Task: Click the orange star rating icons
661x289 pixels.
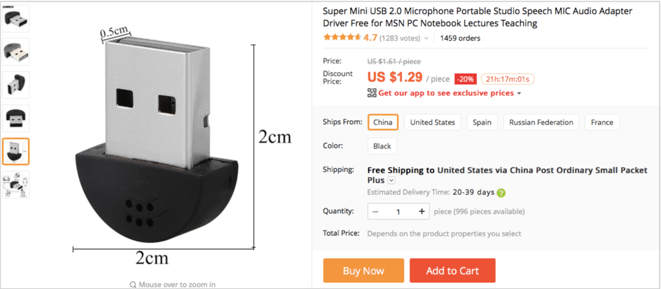Action: 342,38
